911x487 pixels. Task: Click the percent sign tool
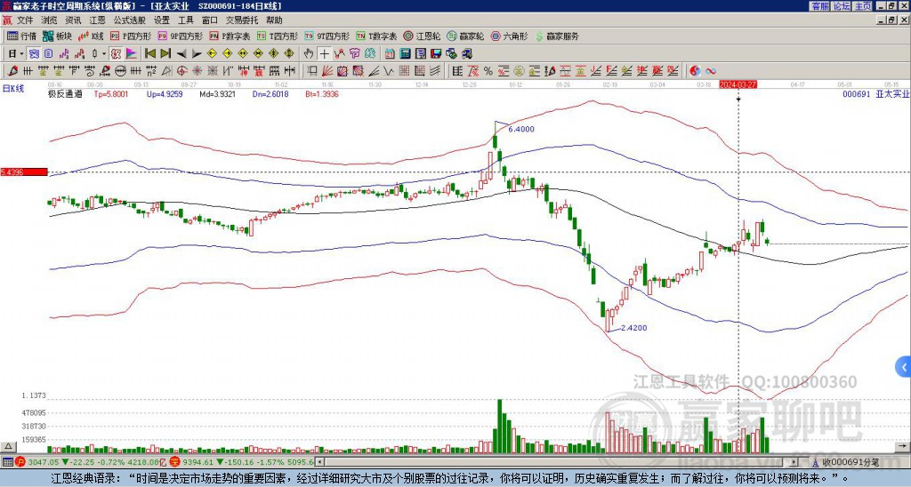click(488, 71)
